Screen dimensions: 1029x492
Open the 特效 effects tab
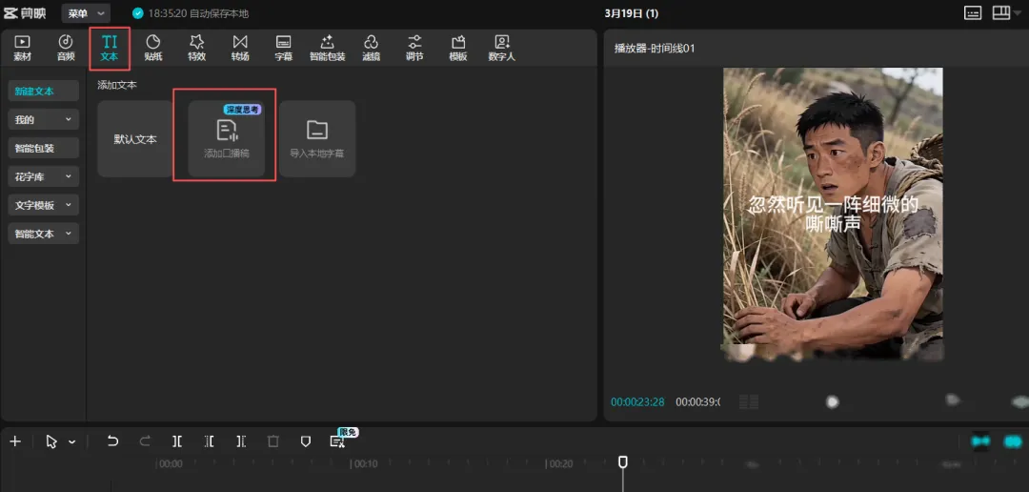coord(196,49)
